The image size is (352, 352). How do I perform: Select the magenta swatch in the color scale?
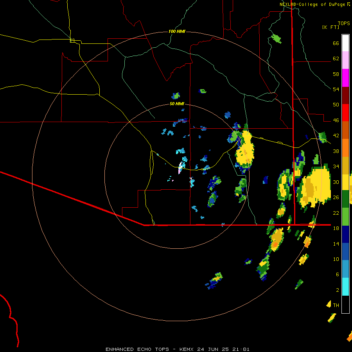(345, 78)
